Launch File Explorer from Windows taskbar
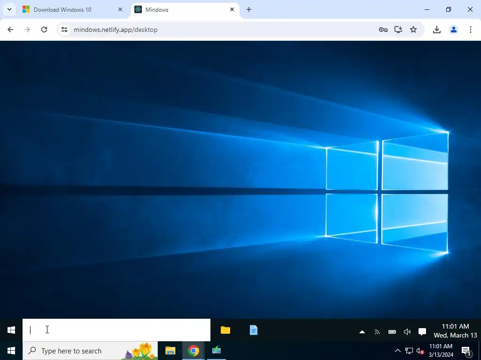This screenshot has height=360, width=481. pyautogui.click(x=170, y=351)
